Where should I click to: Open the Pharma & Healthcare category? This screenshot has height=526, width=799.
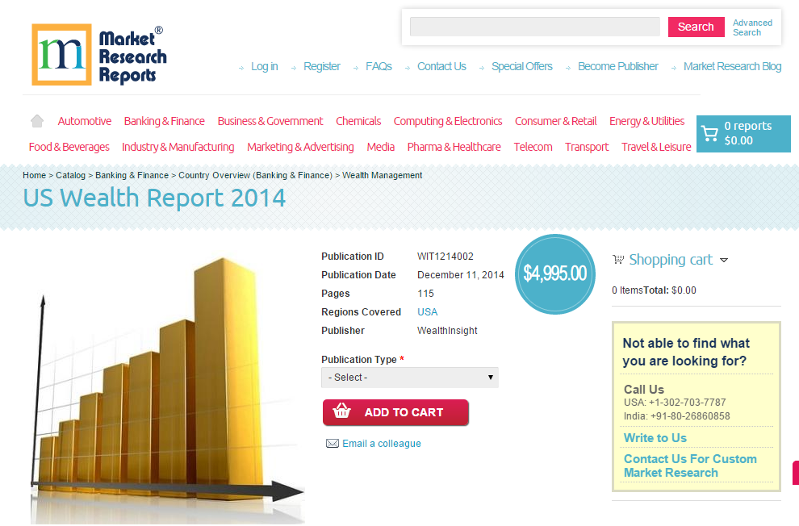(452, 148)
